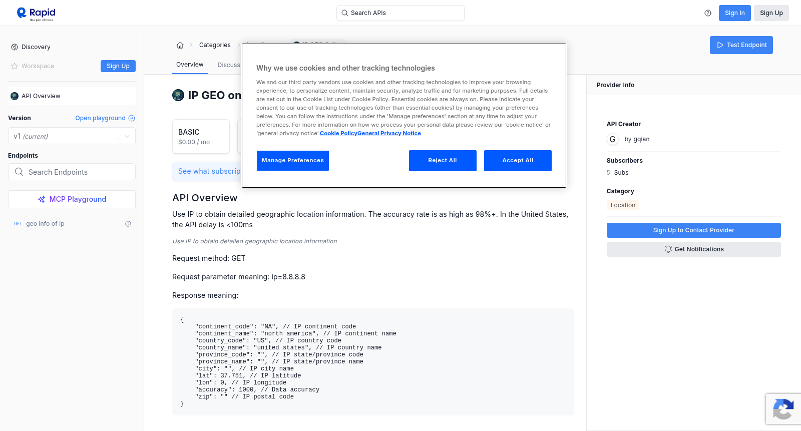Switch to the Overview tab
The height and width of the screenshot is (431, 801).
(x=190, y=65)
